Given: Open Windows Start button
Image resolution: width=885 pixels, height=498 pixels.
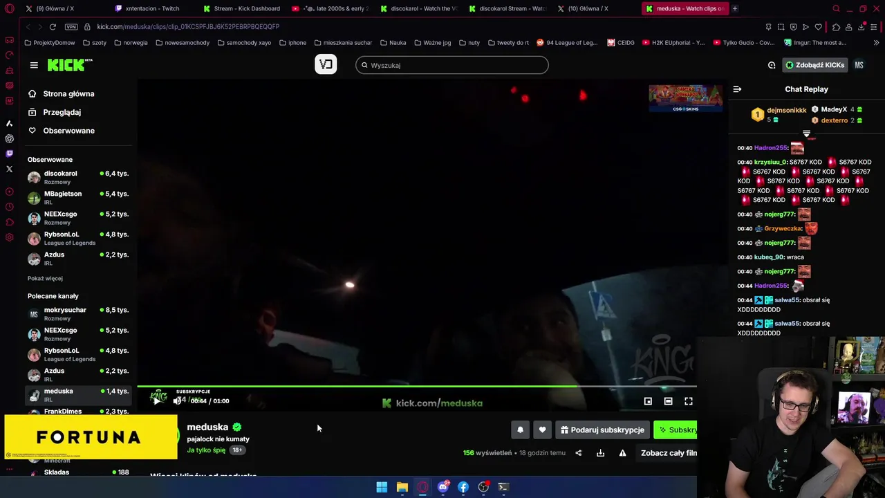Looking at the screenshot, I should (x=382, y=487).
